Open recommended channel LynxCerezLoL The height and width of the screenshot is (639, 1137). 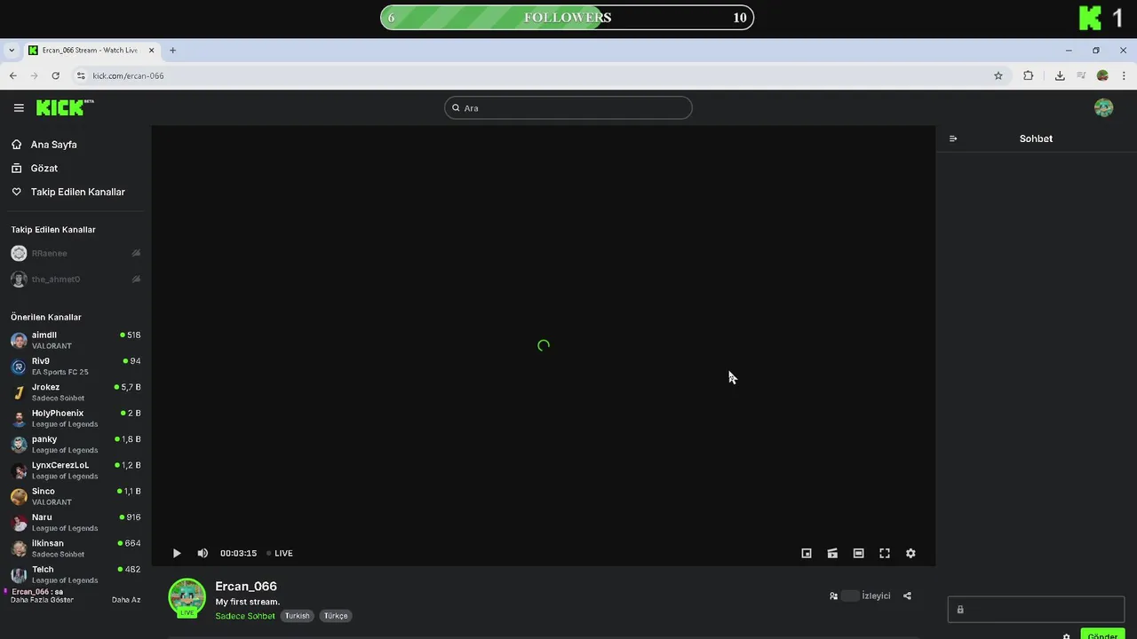pyautogui.click(x=76, y=470)
